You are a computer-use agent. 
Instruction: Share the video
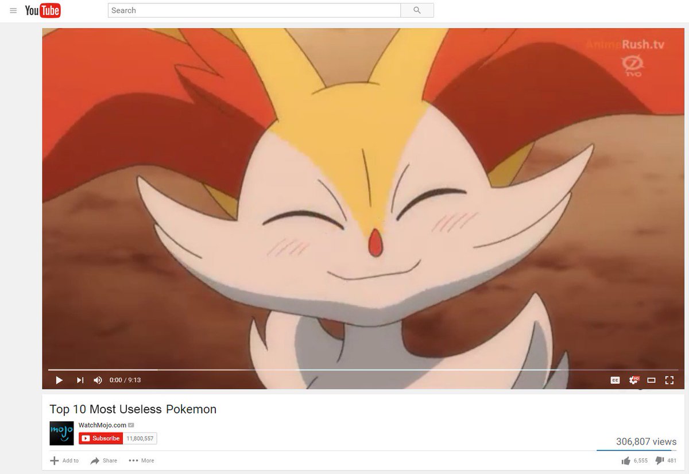tap(104, 460)
